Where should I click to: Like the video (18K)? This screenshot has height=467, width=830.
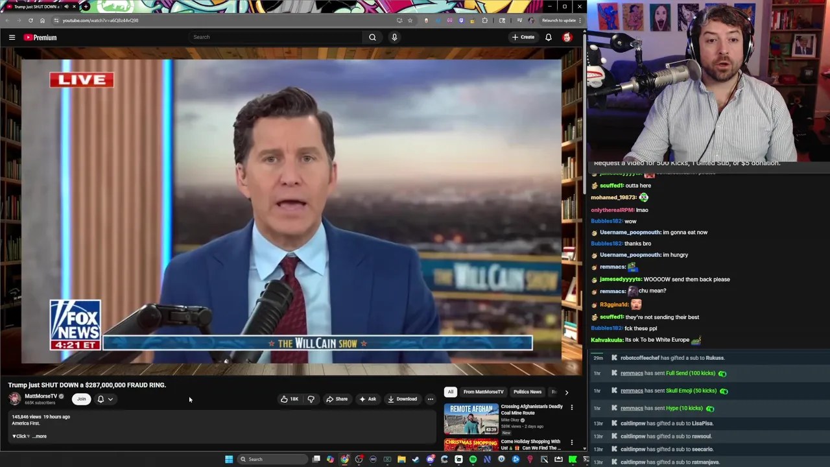pos(289,399)
